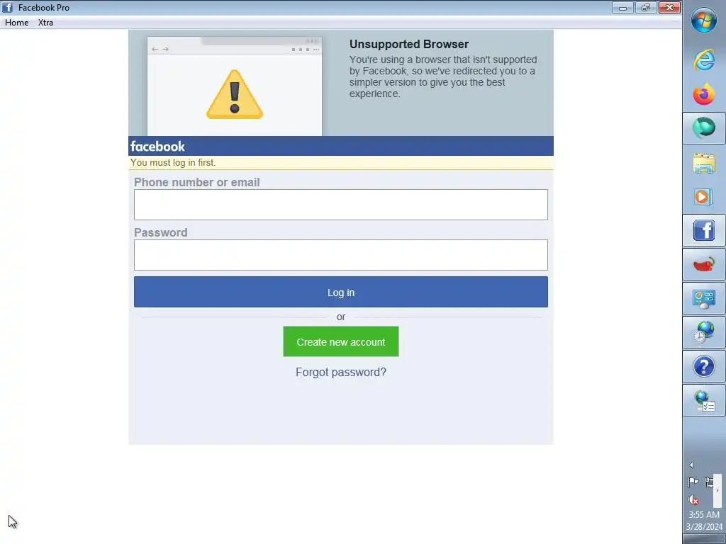Click the facebook logo in header

point(157,146)
